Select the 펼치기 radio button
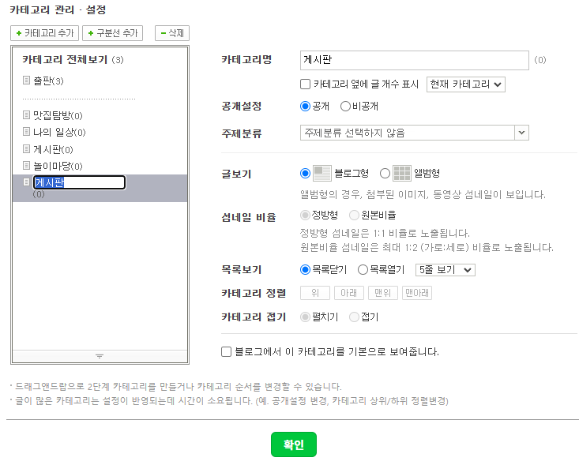579x465 pixels. 305,317
